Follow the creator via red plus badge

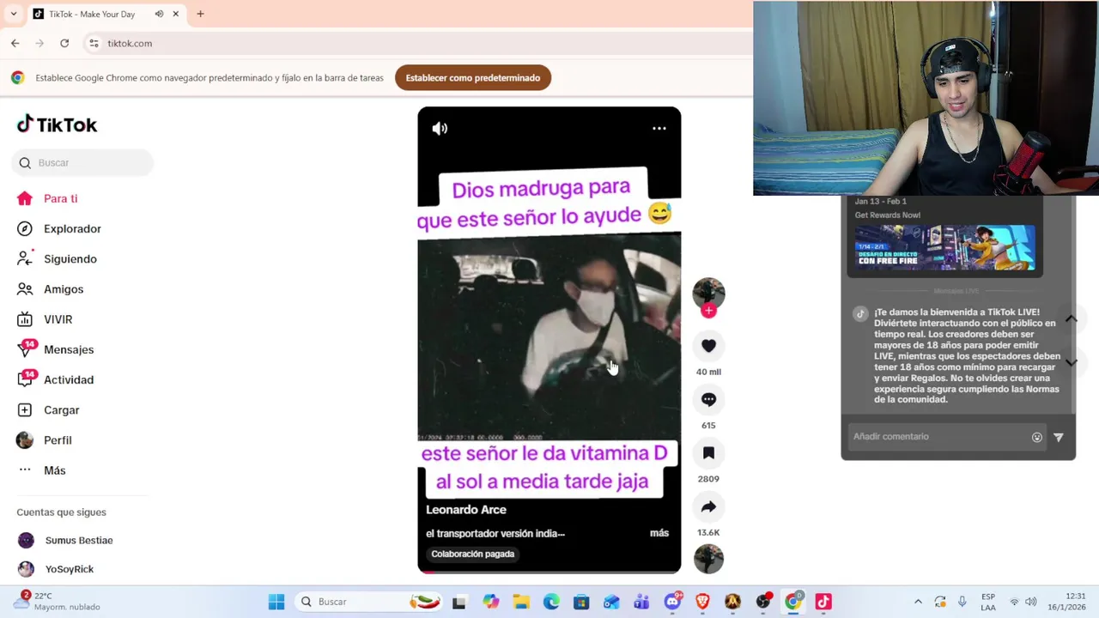click(x=708, y=311)
